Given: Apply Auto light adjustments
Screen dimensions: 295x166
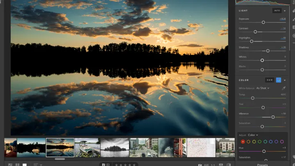Looking at the screenshot, I should (x=277, y=11).
